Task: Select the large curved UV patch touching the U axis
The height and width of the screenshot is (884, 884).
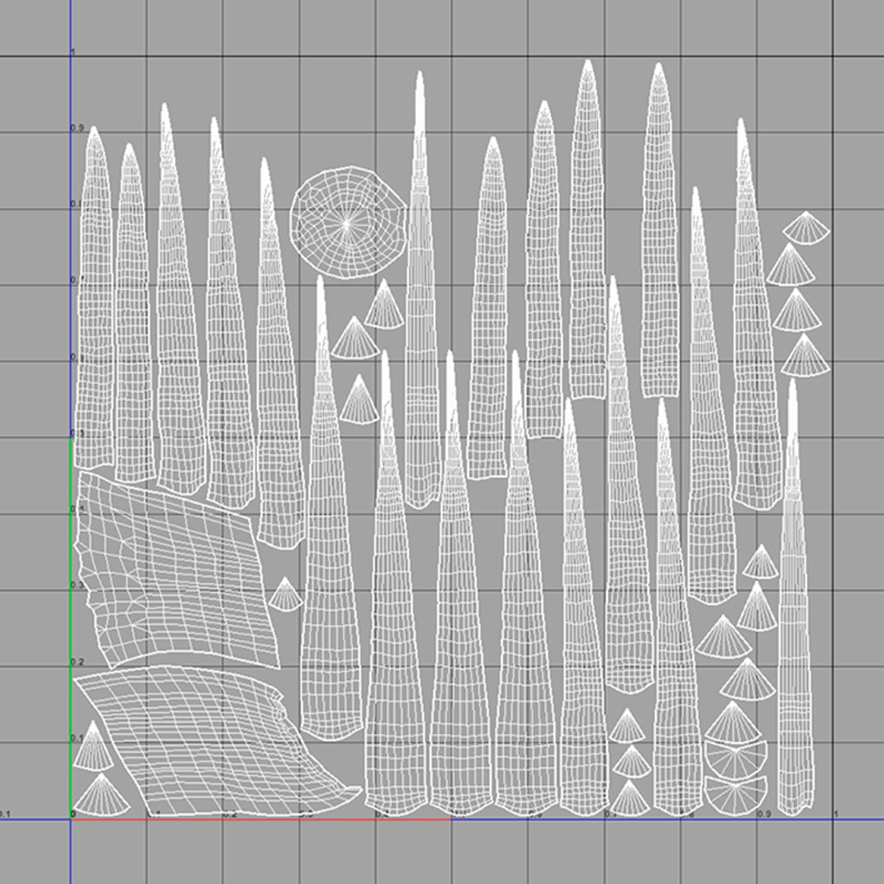Action: coord(217,741)
